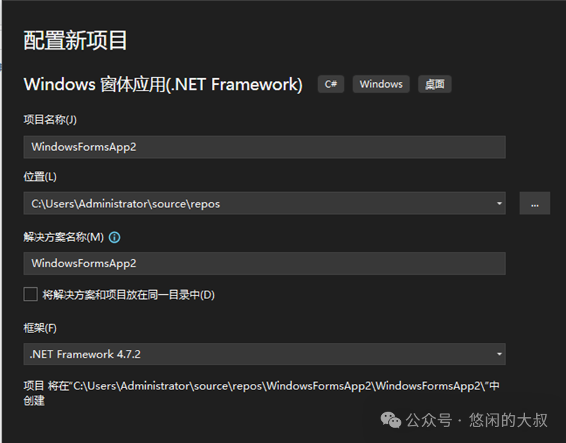The width and height of the screenshot is (566, 443).
Task: Click inside the C:\Users\Administrator\source\repos path text
Action: point(126,204)
